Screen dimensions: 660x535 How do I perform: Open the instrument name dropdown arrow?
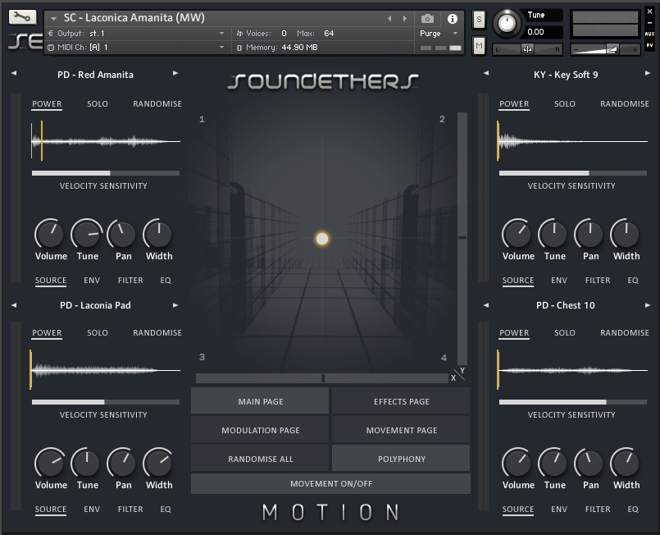(x=53, y=19)
